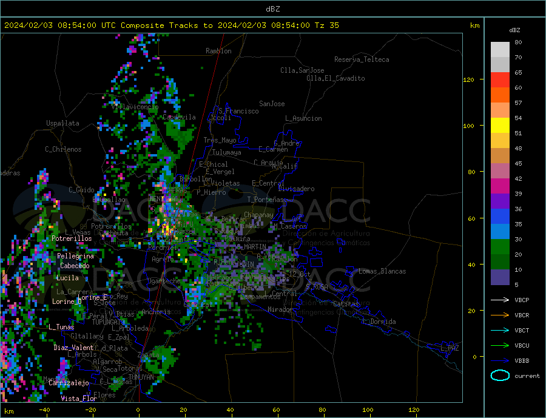
Task: Click the 'Catitas' map label
Action: coord(346,304)
